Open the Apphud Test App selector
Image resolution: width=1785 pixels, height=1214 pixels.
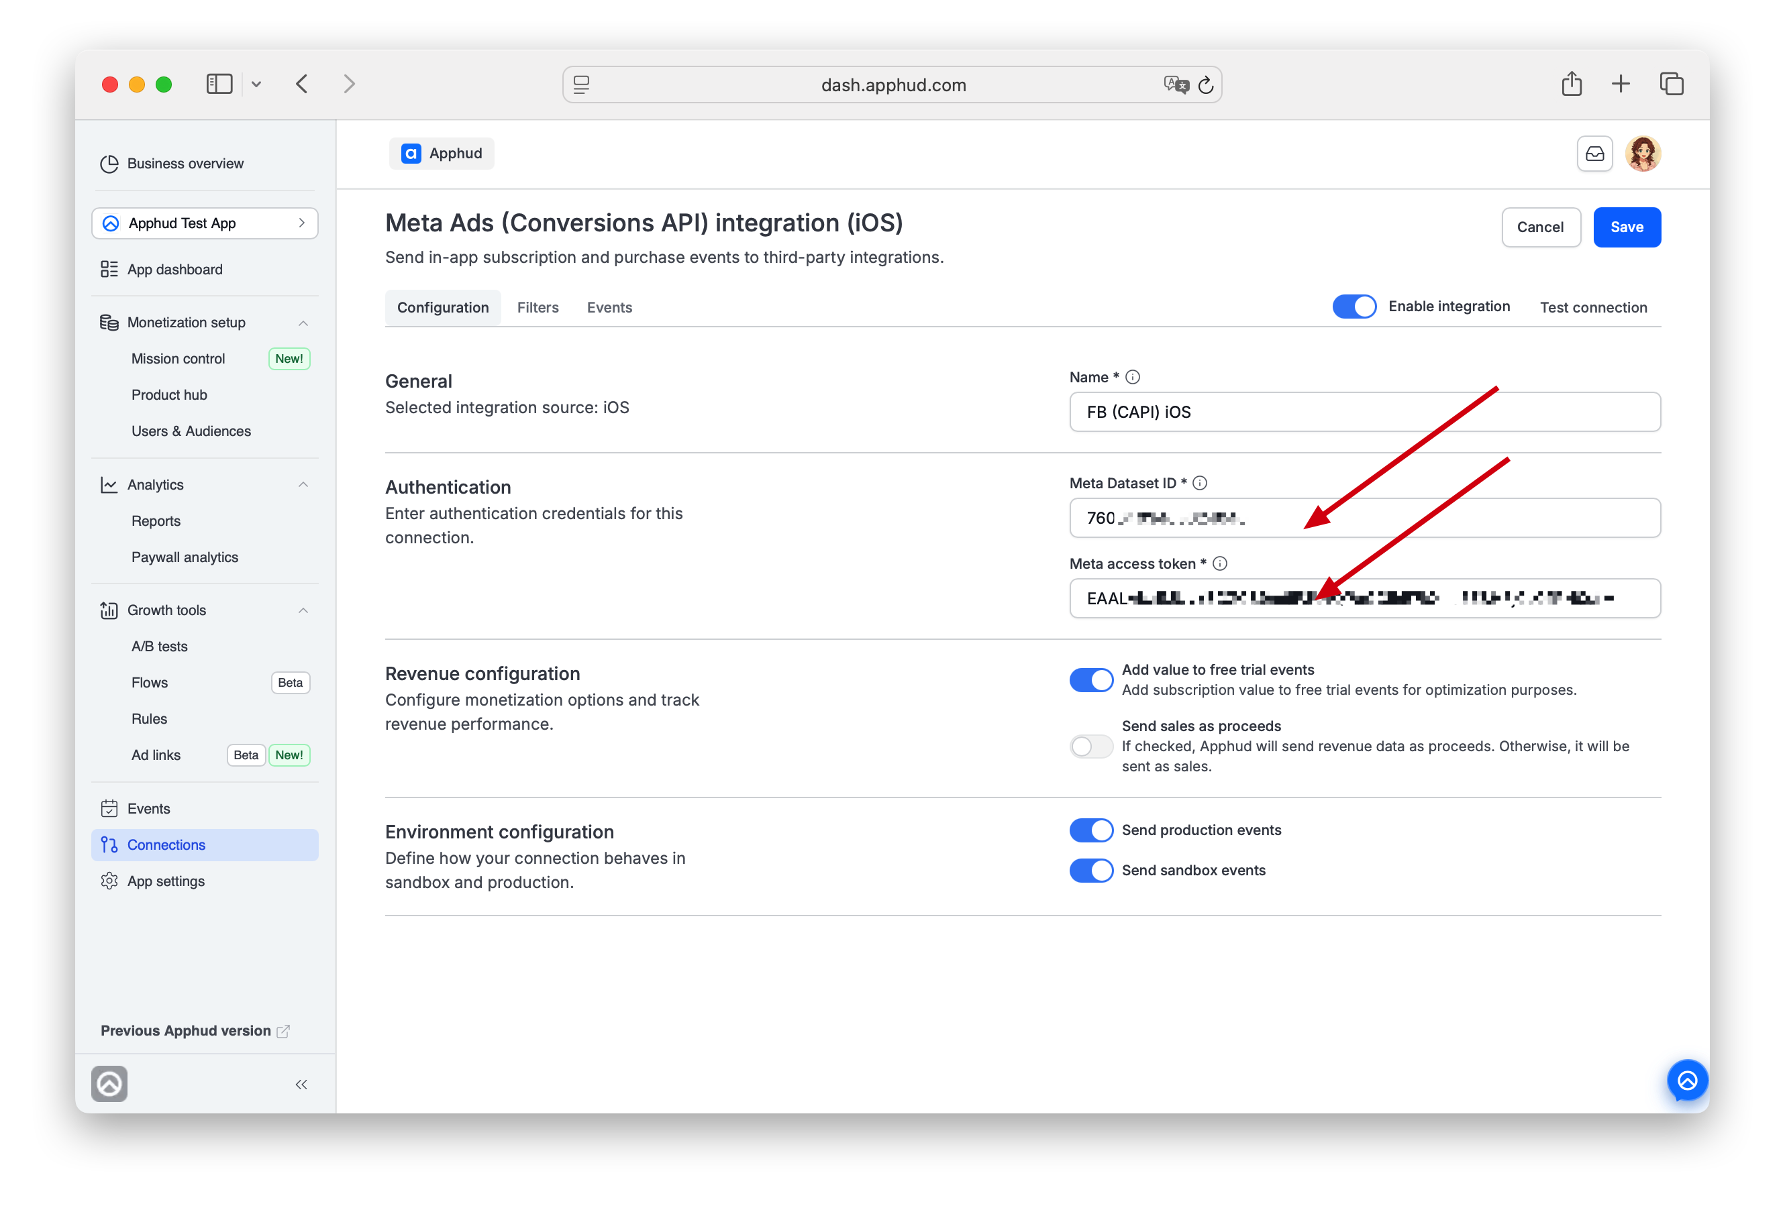tap(204, 223)
